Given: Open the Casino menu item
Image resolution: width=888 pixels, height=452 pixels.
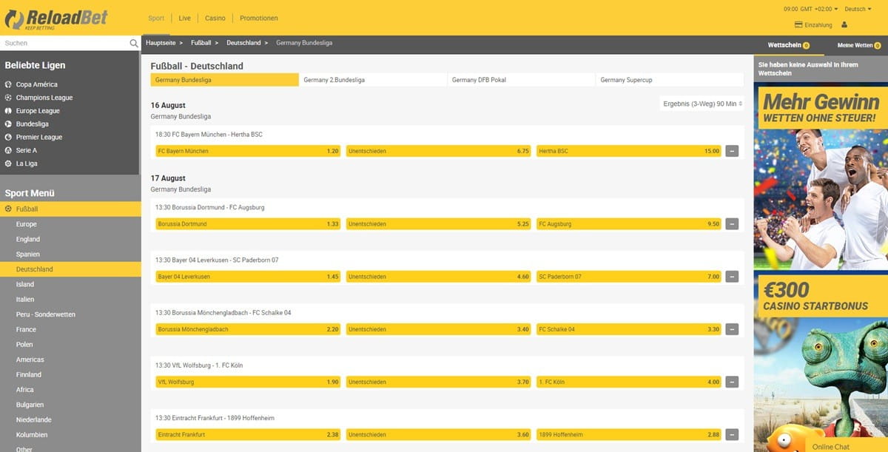Looking at the screenshot, I should click(215, 18).
